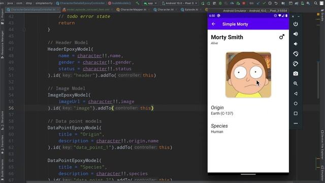
Task: Click CharacterDetailsEpoxyController breadcrumb
Action: 80,3
